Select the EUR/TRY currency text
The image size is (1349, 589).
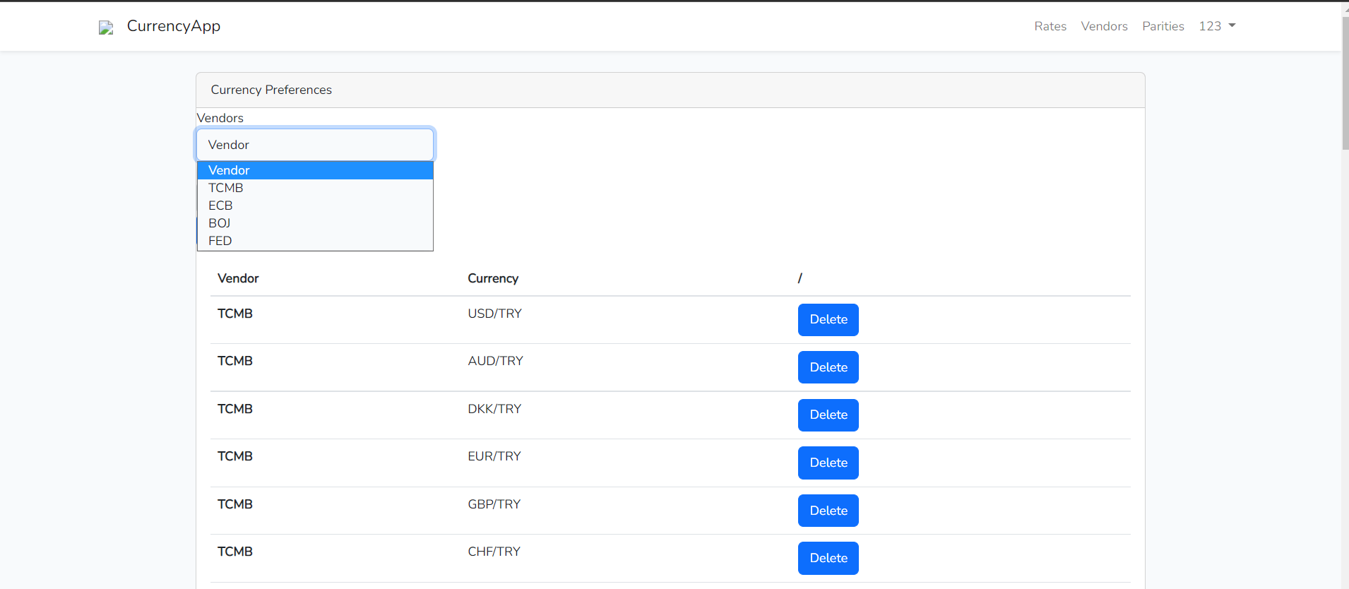coord(494,456)
